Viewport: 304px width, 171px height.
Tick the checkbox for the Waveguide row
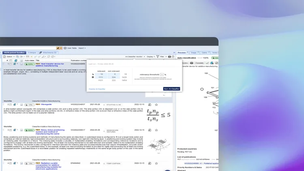pos(11,105)
